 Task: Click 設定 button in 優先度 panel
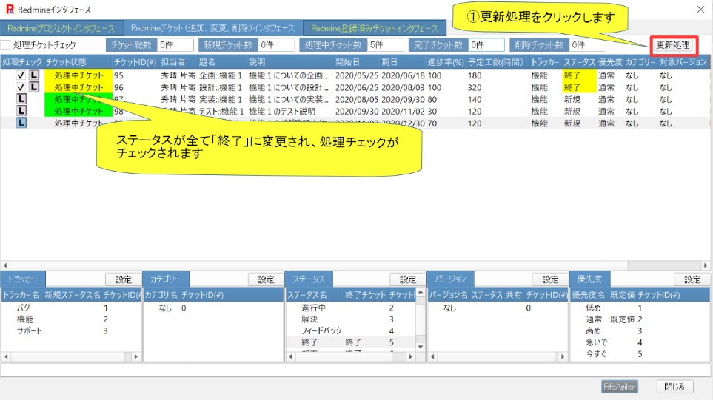click(692, 279)
